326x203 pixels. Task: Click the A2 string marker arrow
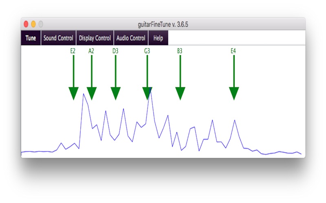[92, 78]
